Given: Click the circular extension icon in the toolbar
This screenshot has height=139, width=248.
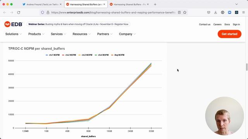Looking at the screenshot, I should click(222, 12).
